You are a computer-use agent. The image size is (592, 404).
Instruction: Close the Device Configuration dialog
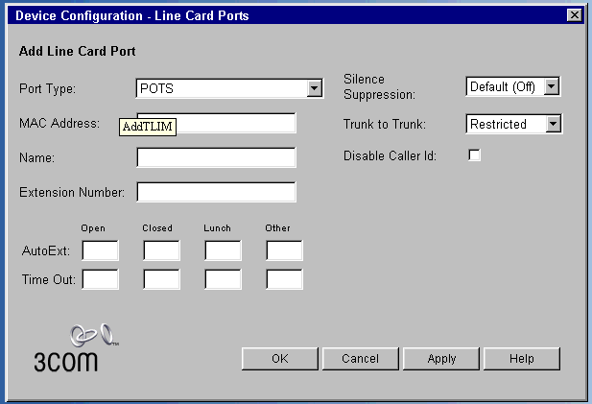click(574, 14)
